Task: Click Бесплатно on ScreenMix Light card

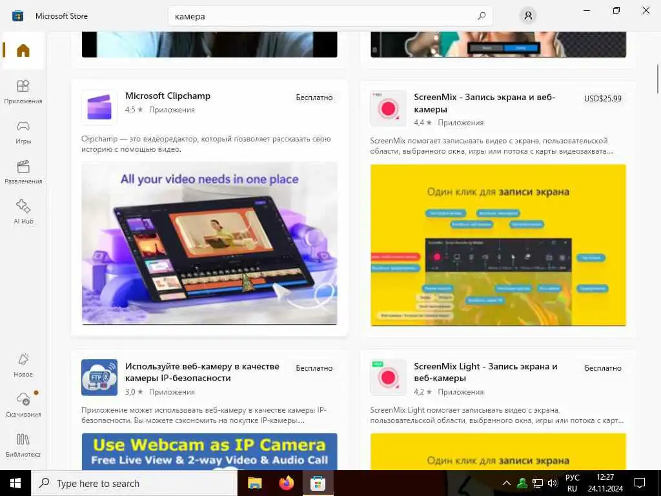Action: [603, 367]
